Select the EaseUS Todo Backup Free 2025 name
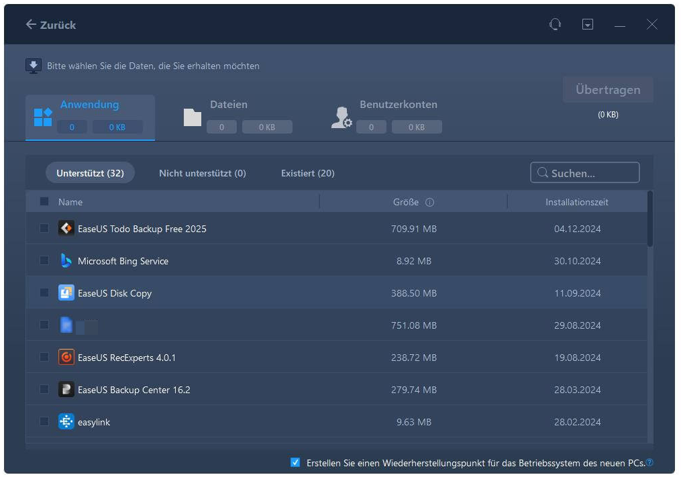Image resolution: width=681 pixels, height=477 pixels. 142,229
